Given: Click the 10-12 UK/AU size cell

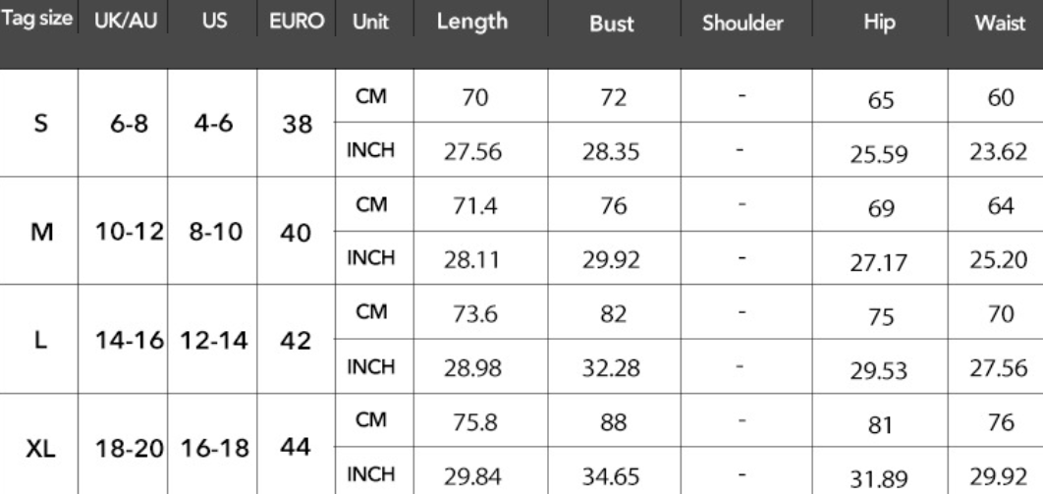Looking at the screenshot, I should 129,232.
